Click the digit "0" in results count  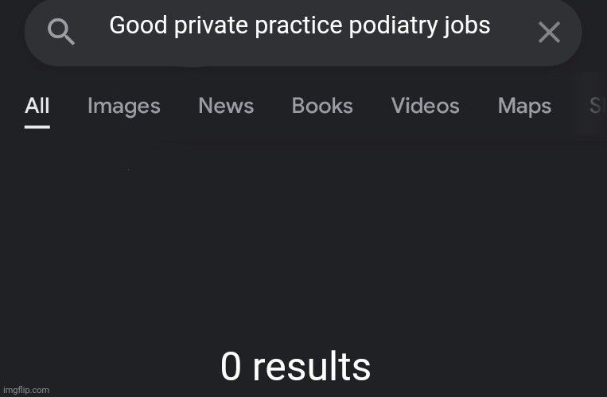pos(232,366)
